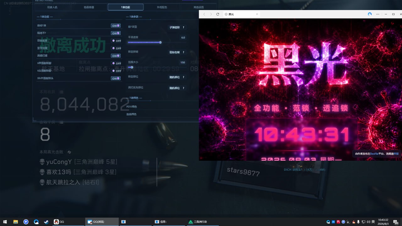402x226 pixels.
Task: Open the blue circular taskbar browser icon
Action: (x=26, y=222)
